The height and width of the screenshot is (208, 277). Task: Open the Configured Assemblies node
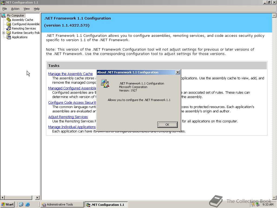(x=8, y=24)
